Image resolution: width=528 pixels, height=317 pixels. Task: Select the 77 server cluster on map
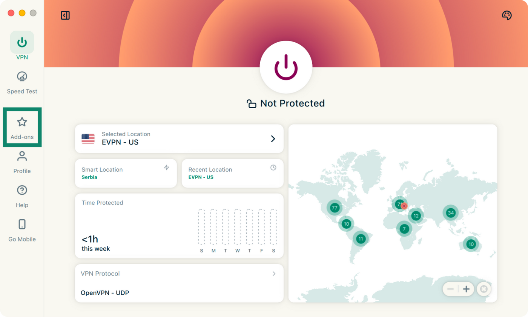point(334,208)
